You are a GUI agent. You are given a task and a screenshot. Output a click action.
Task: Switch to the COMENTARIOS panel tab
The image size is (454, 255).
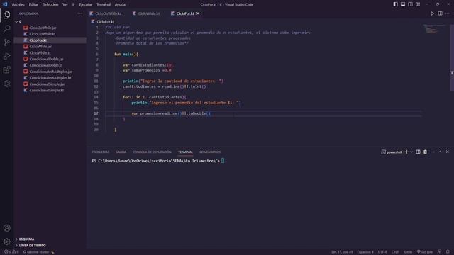(210, 152)
